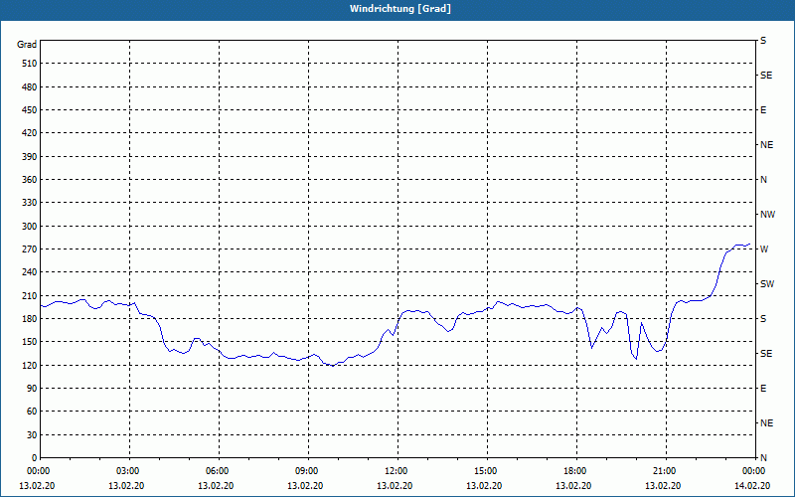The image size is (795, 497).
Task: Select the 390 value on the degree axis
Action: coord(30,157)
